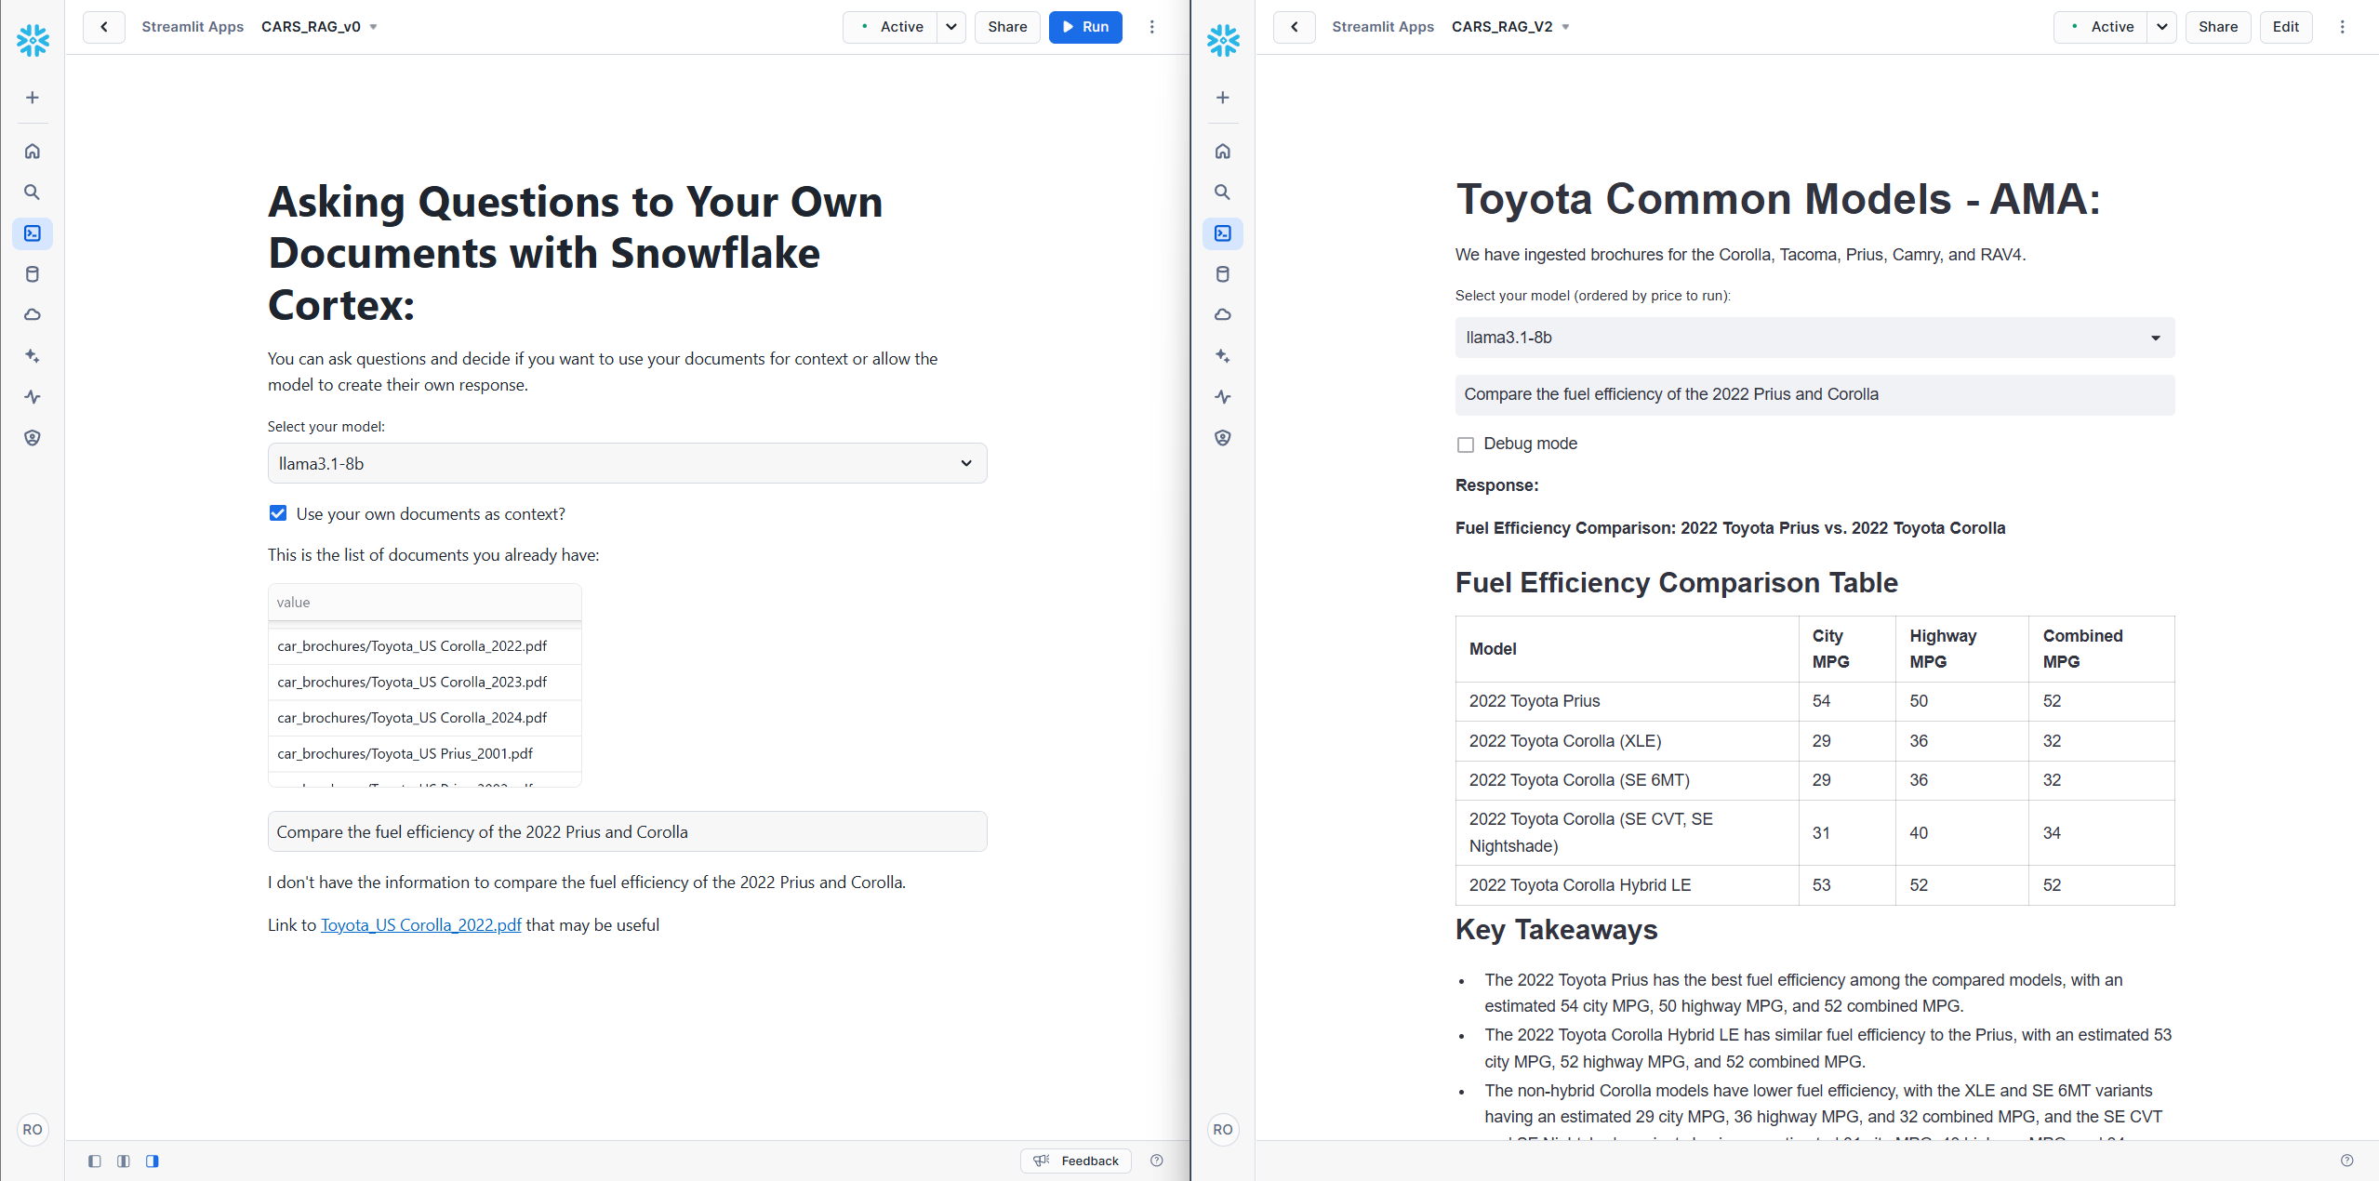Click question input field in right app
Viewport: 2379px width, 1181px height.
coord(1814,394)
